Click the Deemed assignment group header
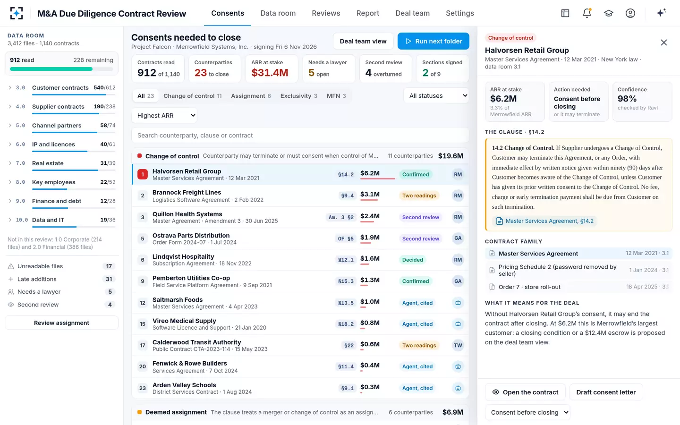This screenshot has height=425, width=680. pyautogui.click(x=300, y=412)
